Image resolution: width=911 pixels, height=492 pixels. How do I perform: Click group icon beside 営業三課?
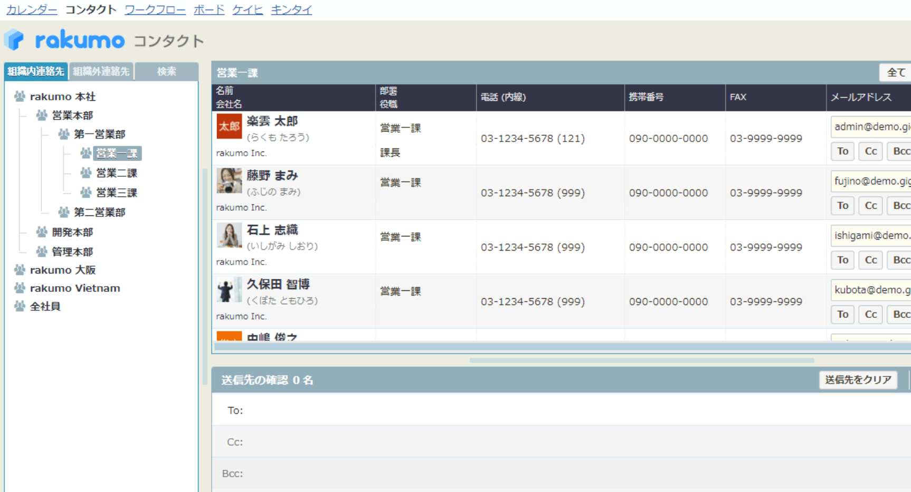(x=86, y=192)
